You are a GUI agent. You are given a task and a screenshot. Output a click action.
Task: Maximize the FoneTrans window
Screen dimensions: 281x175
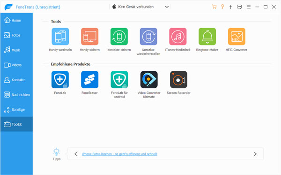(x=266, y=7)
